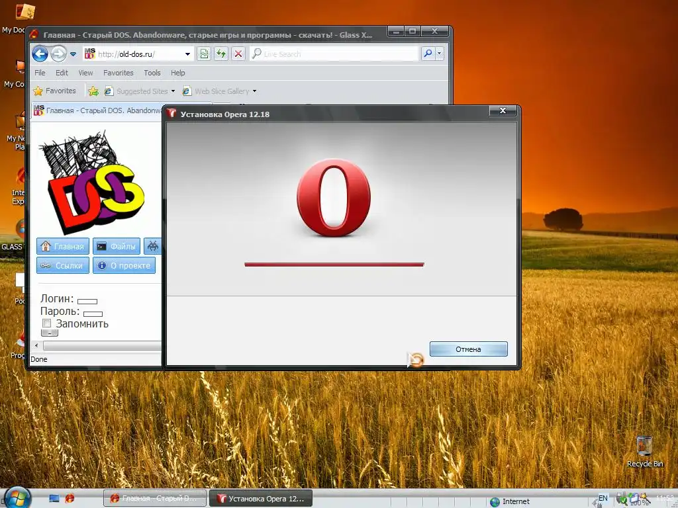Open the File menu

coord(40,73)
